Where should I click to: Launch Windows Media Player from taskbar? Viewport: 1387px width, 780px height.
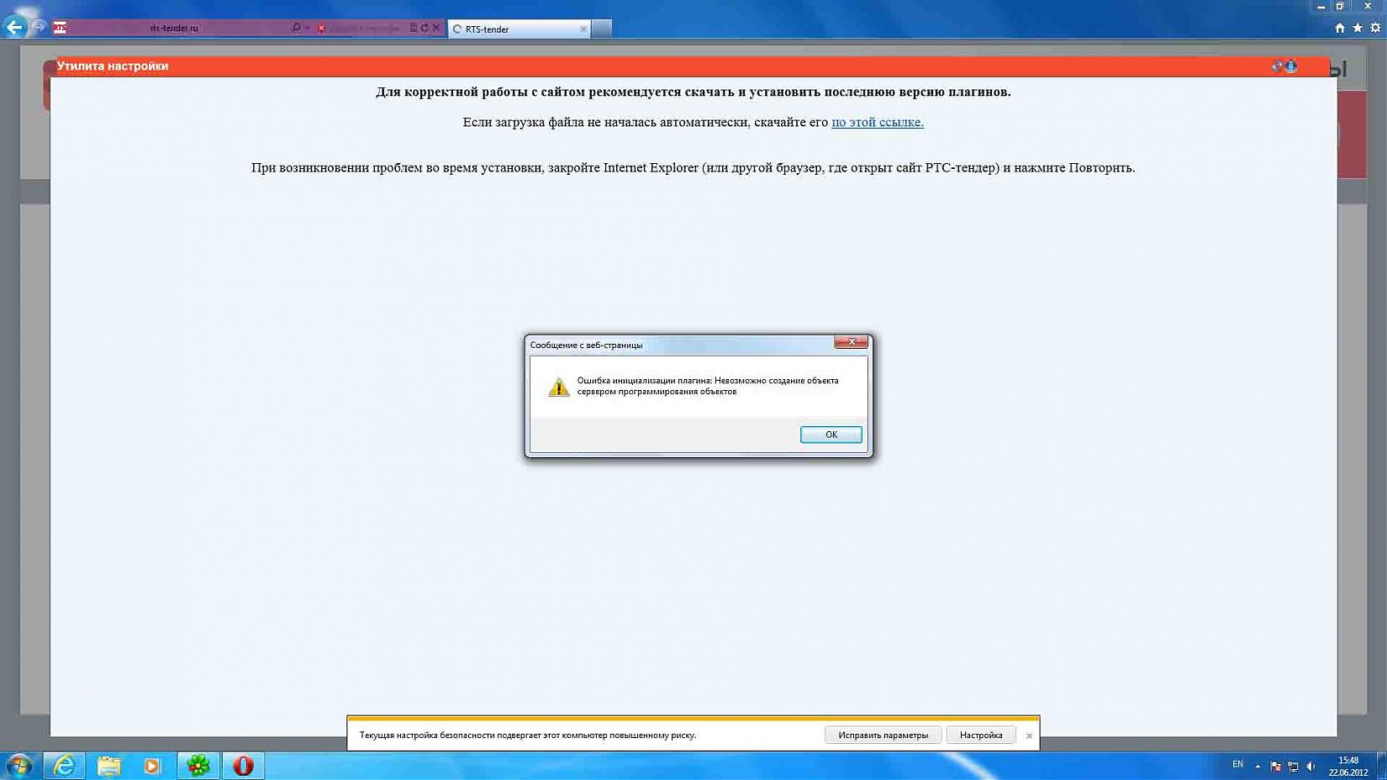pyautogui.click(x=152, y=766)
